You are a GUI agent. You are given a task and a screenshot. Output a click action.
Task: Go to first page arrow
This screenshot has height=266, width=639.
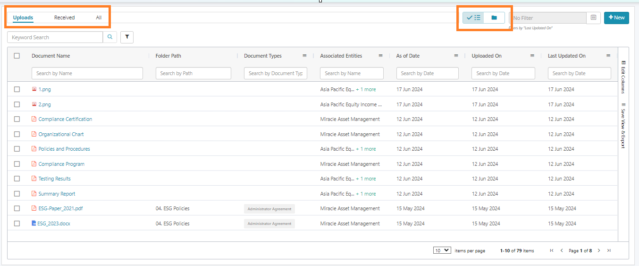coord(552,250)
